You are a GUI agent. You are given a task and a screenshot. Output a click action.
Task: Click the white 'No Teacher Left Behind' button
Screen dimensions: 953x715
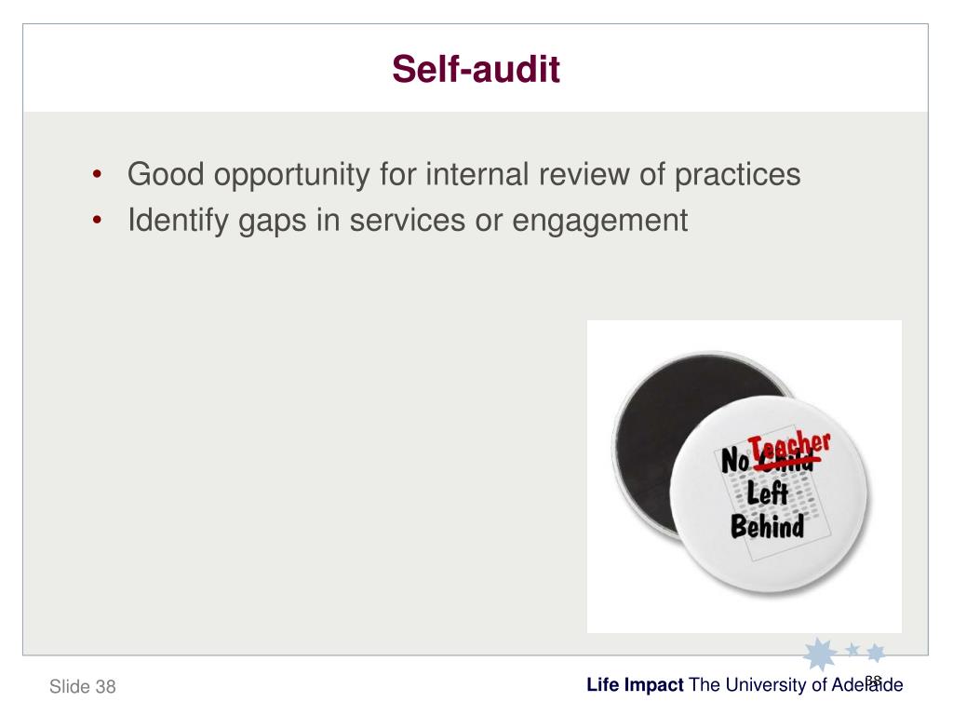tap(769, 493)
